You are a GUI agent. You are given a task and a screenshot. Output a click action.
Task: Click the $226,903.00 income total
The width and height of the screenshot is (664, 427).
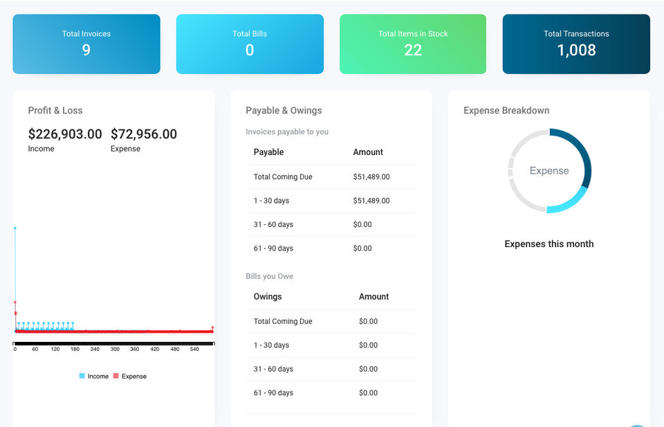click(65, 134)
